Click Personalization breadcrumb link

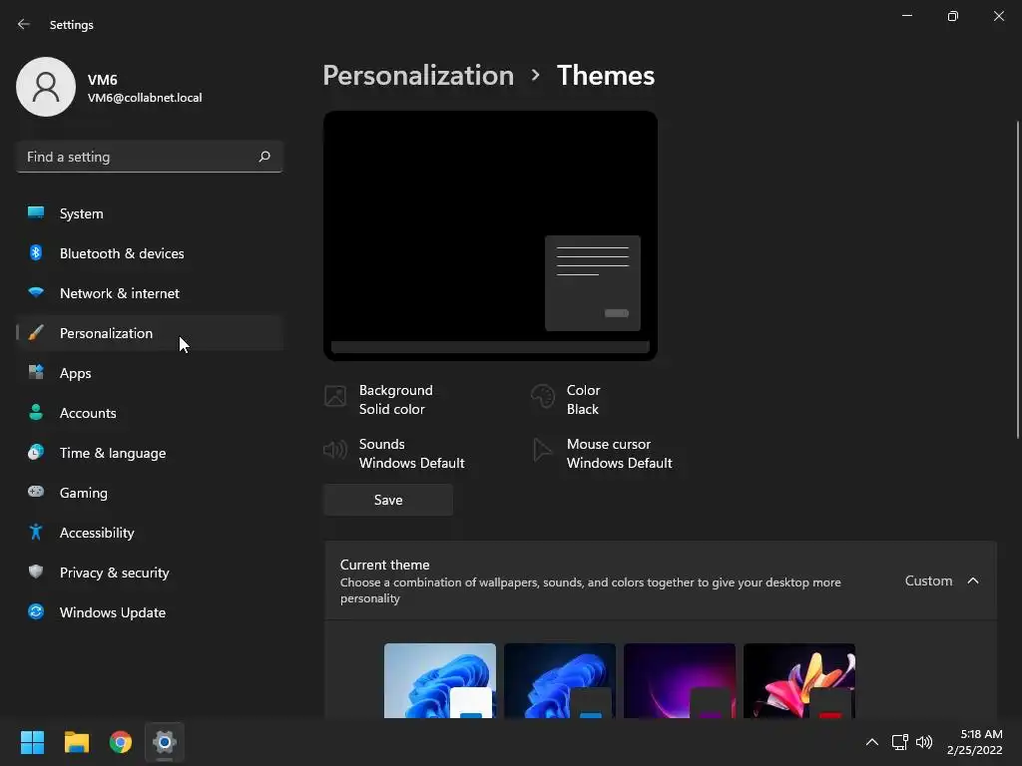pos(418,76)
